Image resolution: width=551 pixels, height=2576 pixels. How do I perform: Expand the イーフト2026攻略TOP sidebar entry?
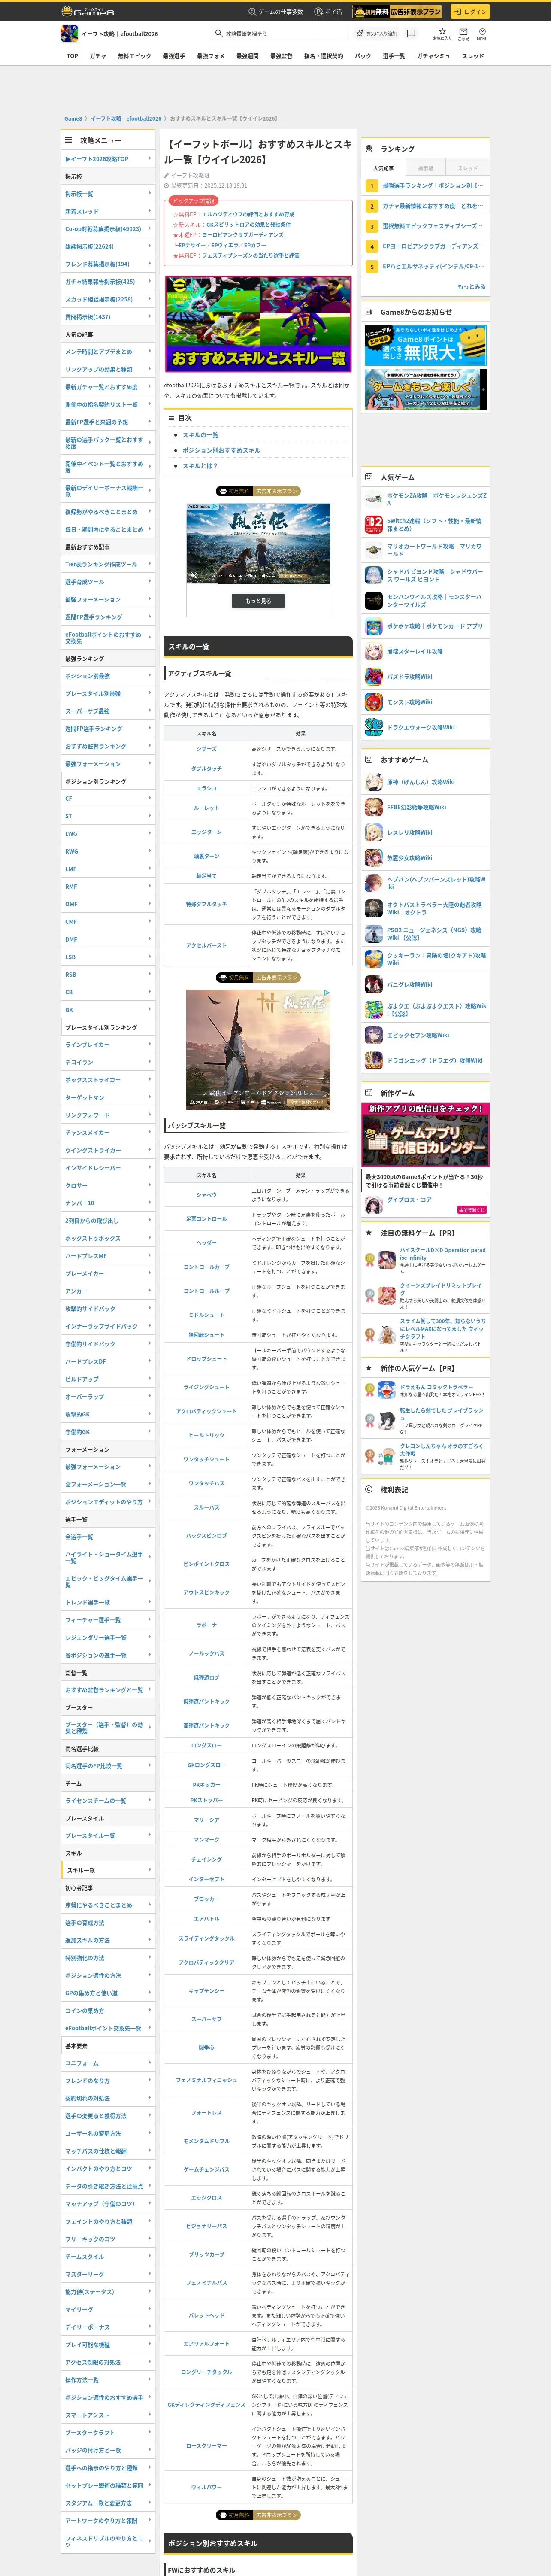point(108,159)
